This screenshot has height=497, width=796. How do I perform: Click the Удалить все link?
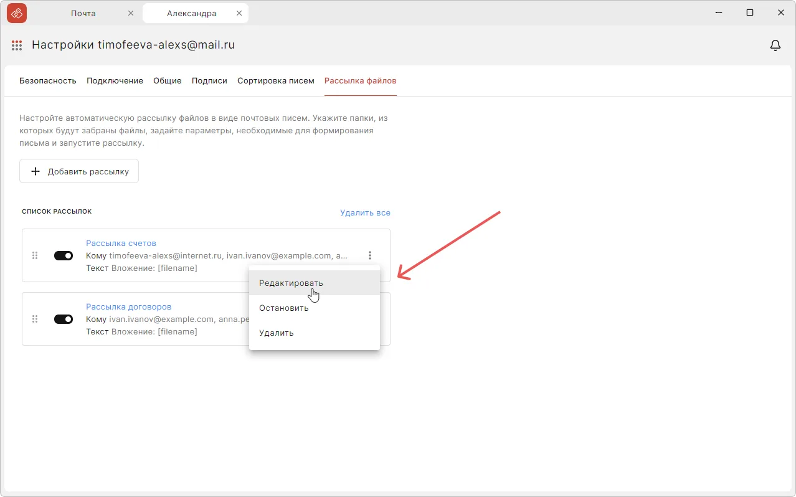pyautogui.click(x=365, y=212)
